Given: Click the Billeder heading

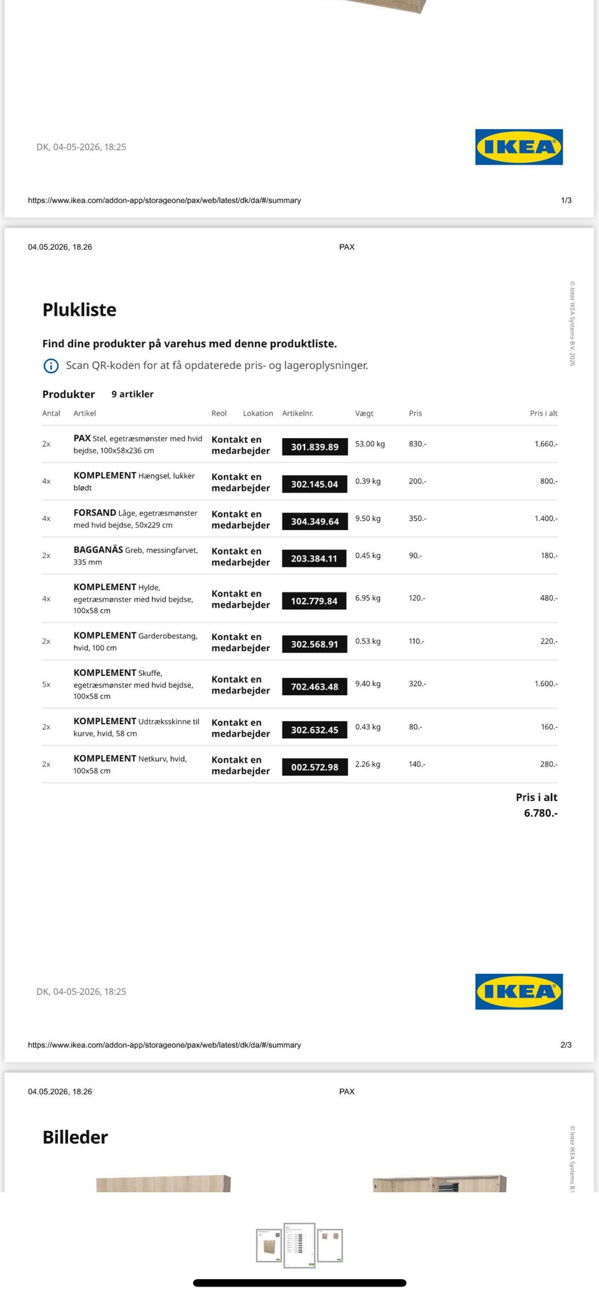Looking at the screenshot, I should point(75,1137).
